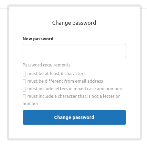Click the wrapped word "number" in requirements
The image size is (147, 146).
pos(31,104)
